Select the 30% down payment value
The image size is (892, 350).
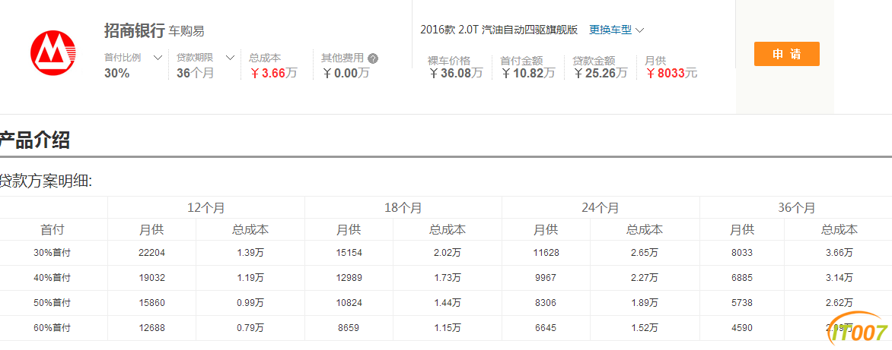click(x=116, y=73)
